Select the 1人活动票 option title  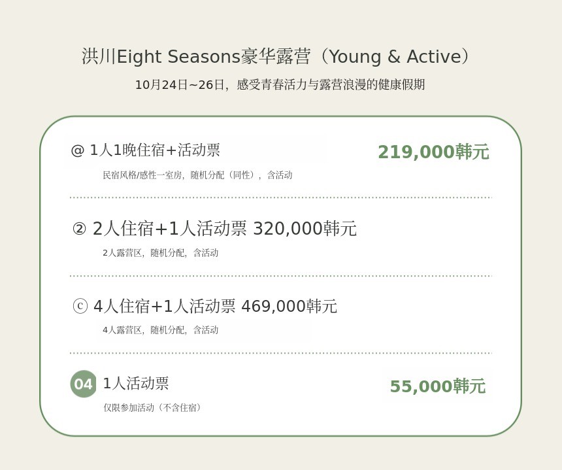pyautogui.click(x=136, y=384)
